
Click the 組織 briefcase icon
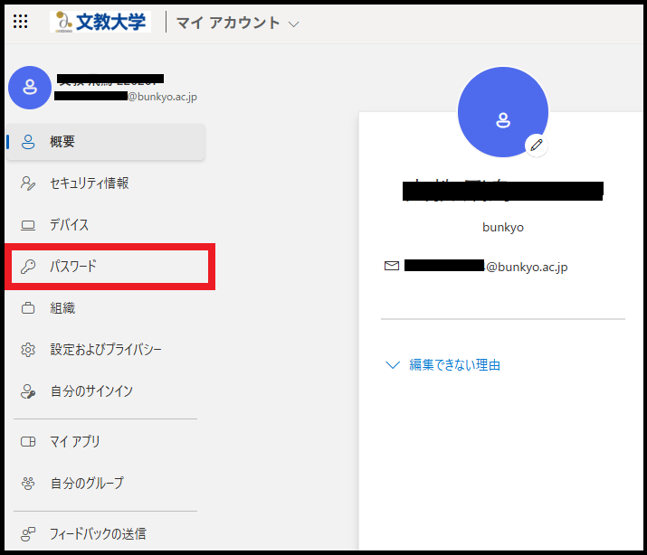point(28,308)
